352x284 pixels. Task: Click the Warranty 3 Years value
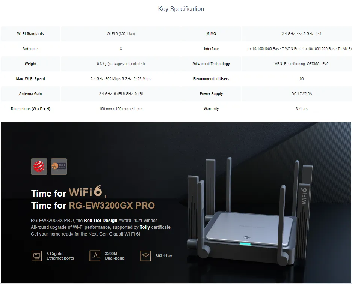pos(302,109)
